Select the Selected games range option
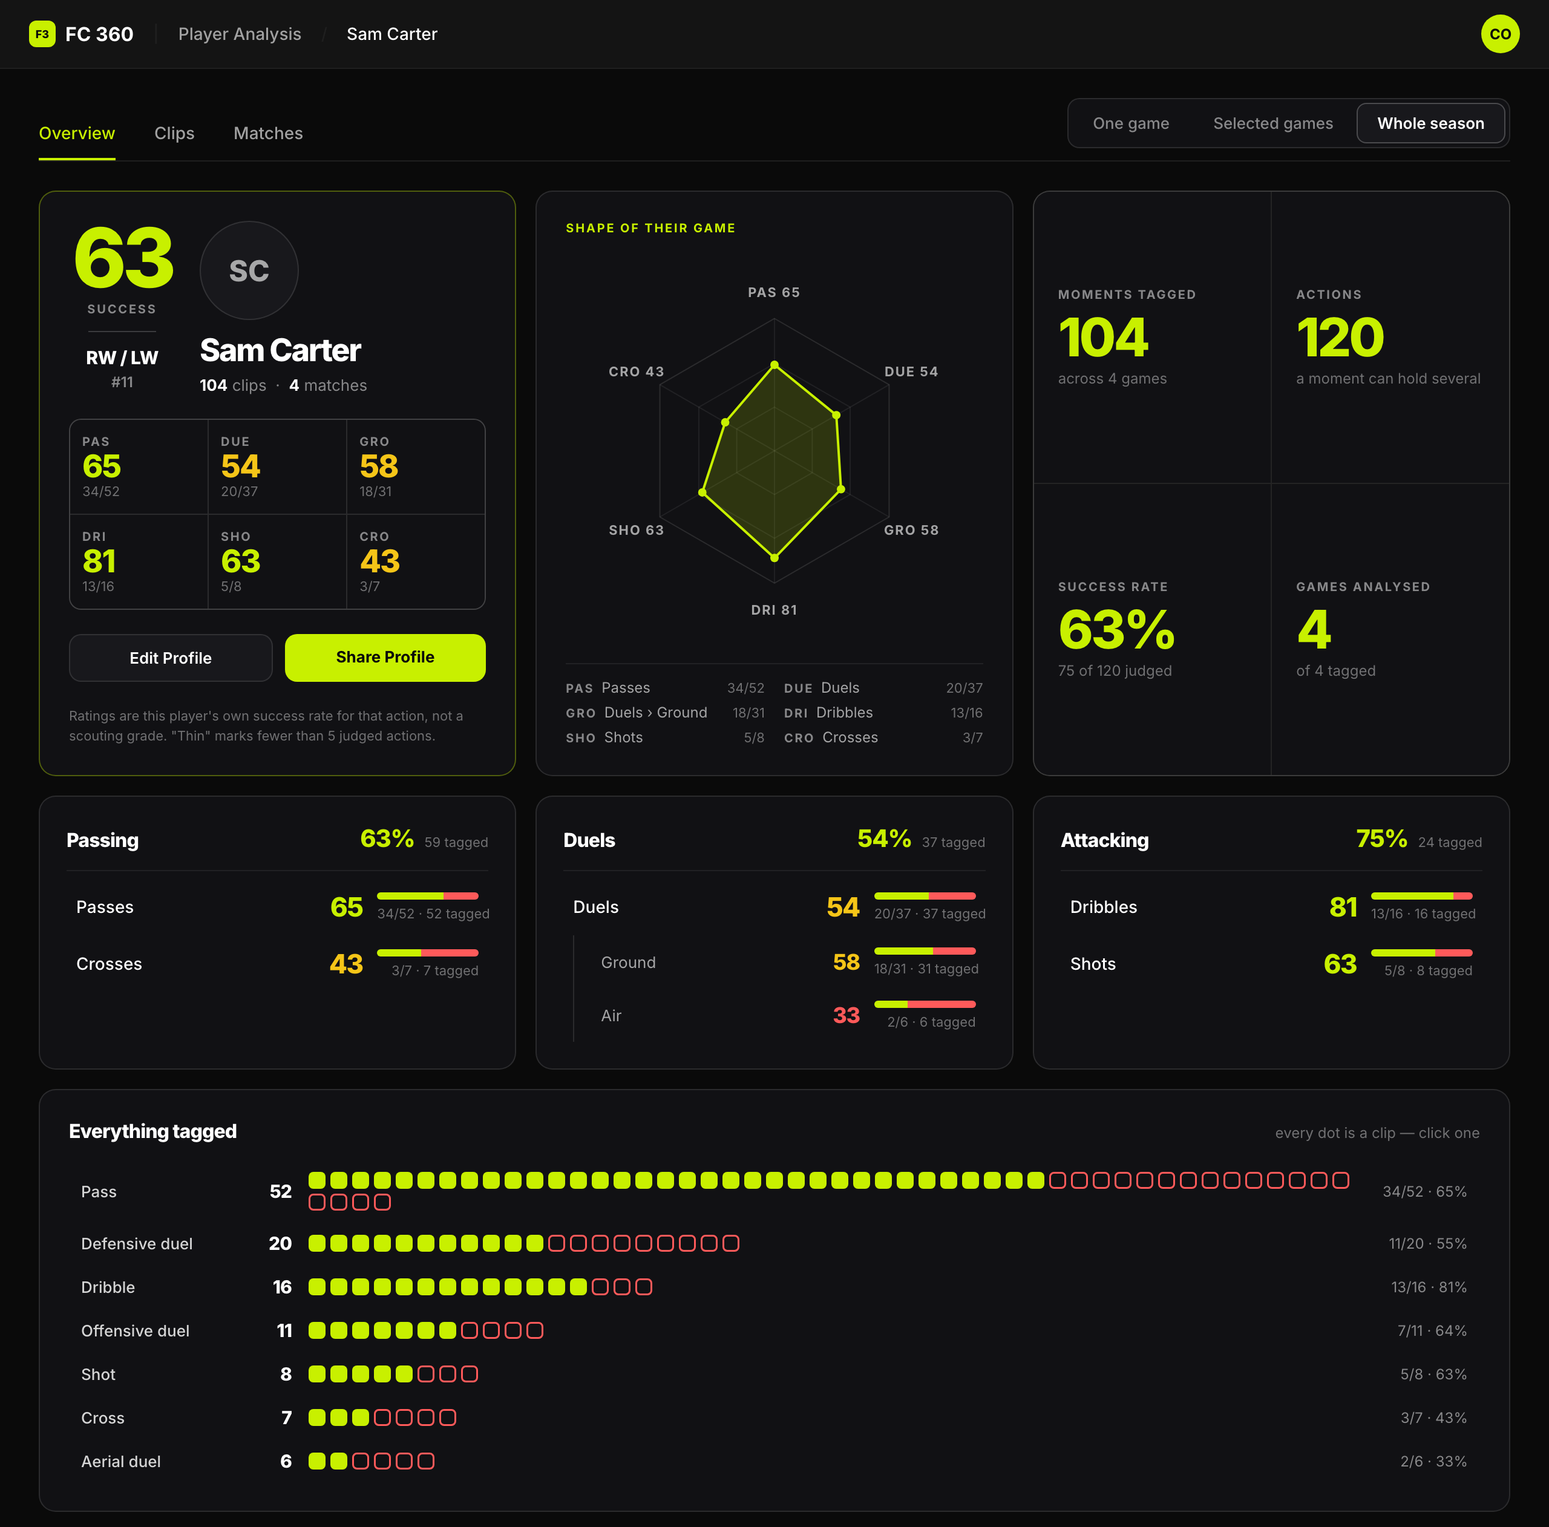 tap(1272, 123)
